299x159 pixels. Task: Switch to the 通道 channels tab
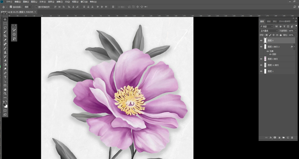(x=269, y=21)
